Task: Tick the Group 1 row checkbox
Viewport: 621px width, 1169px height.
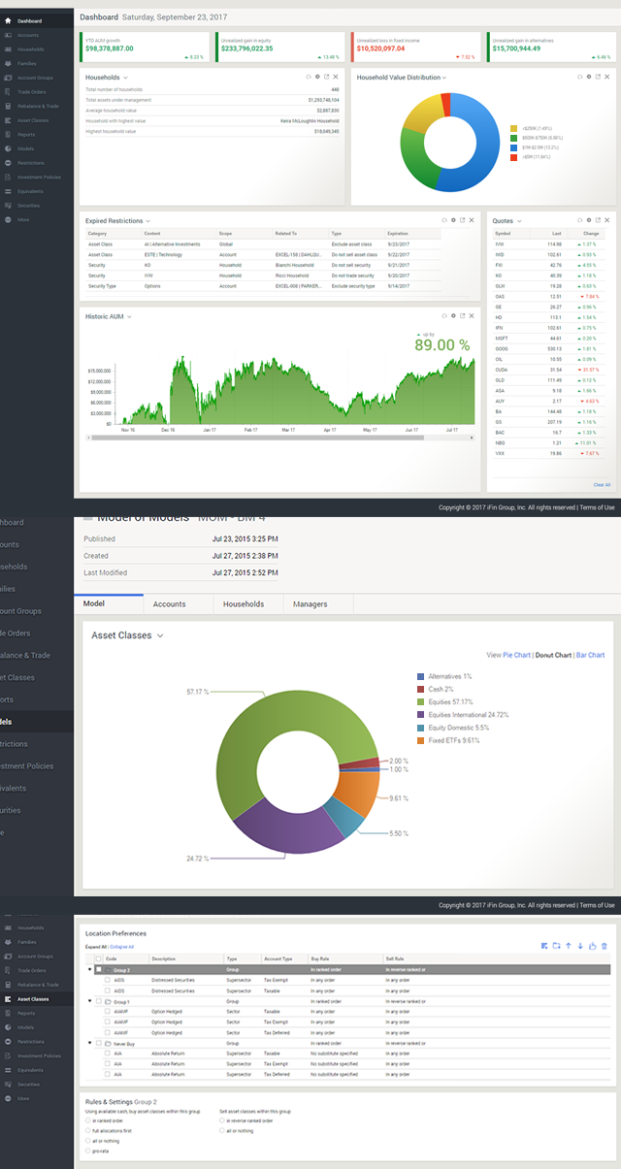Action: [x=99, y=1000]
